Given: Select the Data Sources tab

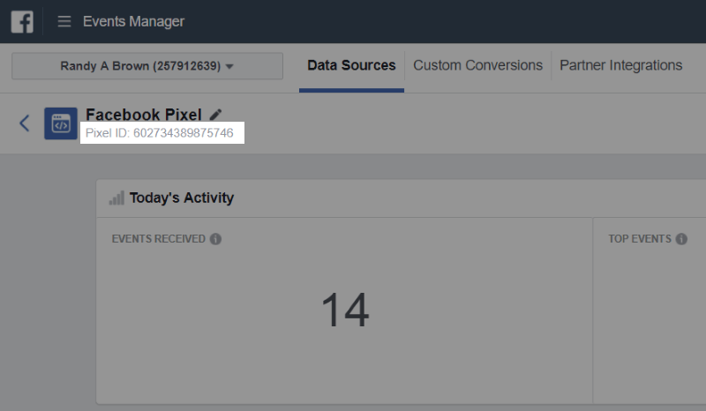Looking at the screenshot, I should tap(351, 66).
